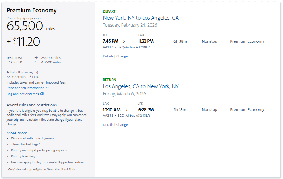This screenshot has width=283, height=179.
Task: Click the Wider seat with more legroom bullet
Action: 32,138
